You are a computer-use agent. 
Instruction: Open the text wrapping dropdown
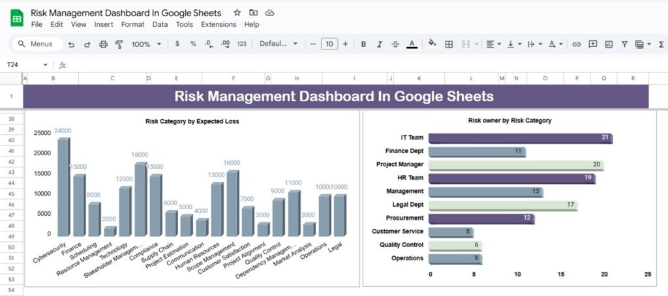(x=535, y=44)
